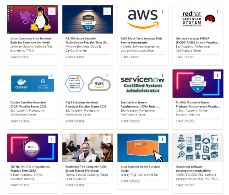Click the Red Hat Certified System Administrator thumbnail
This screenshot has height=195, width=229.
pyautogui.click(x=198, y=19)
